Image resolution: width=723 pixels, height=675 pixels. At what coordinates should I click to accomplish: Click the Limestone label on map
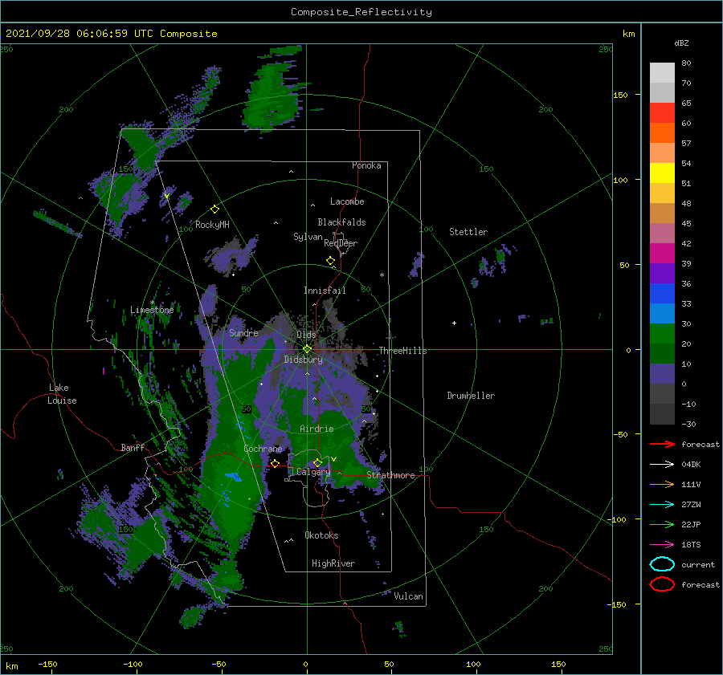click(152, 310)
